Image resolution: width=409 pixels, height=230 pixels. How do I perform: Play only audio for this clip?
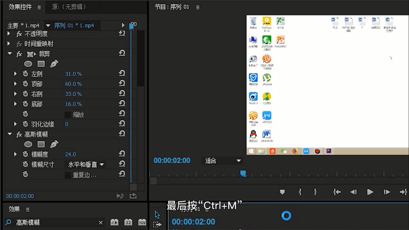click(120, 196)
